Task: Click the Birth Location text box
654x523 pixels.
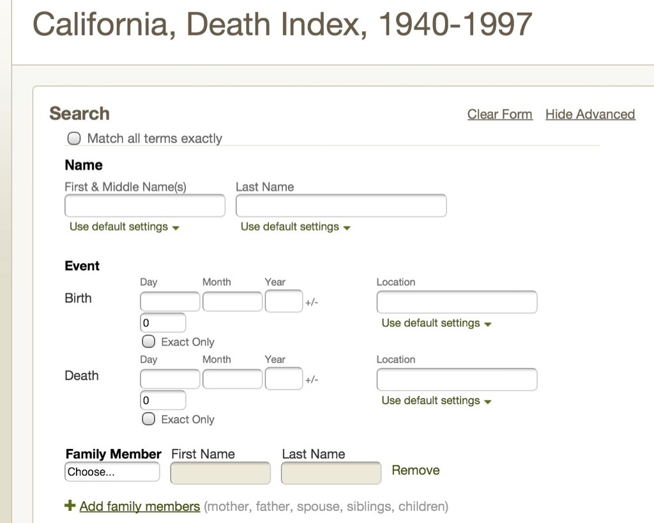Action: coord(457,302)
